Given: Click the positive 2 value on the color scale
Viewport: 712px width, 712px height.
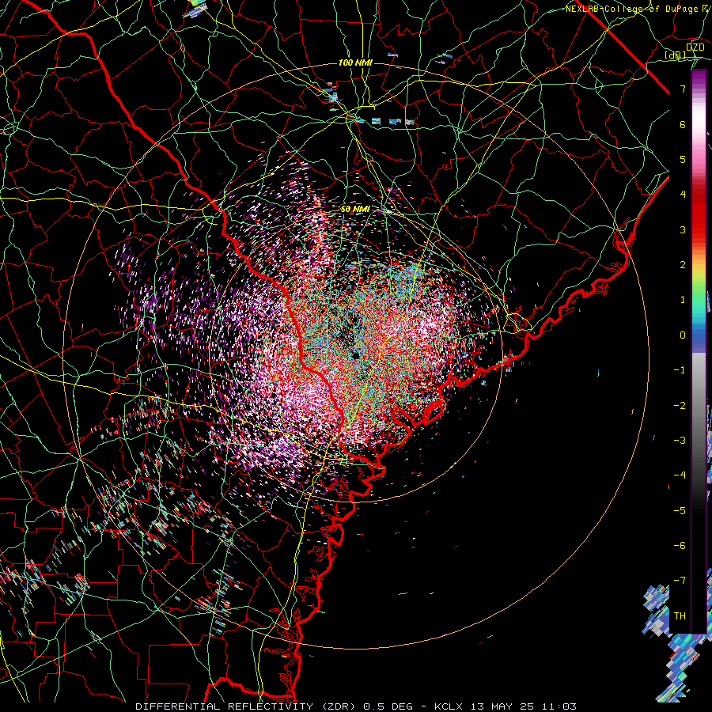Looking at the screenshot, I should (x=683, y=265).
